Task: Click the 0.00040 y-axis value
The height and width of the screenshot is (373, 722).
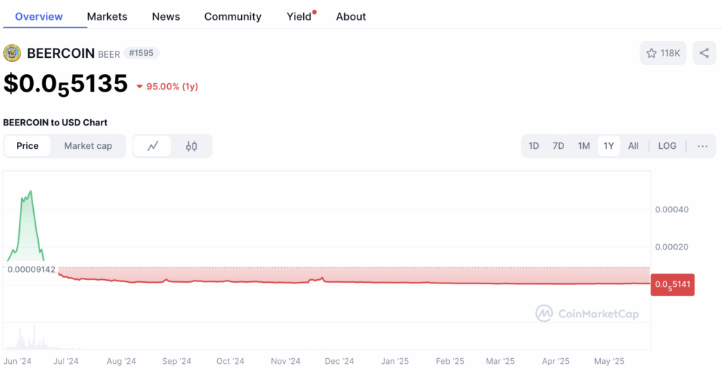Action: tap(672, 209)
